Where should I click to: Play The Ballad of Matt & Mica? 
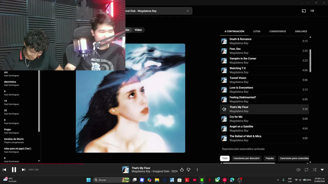coord(264,138)
